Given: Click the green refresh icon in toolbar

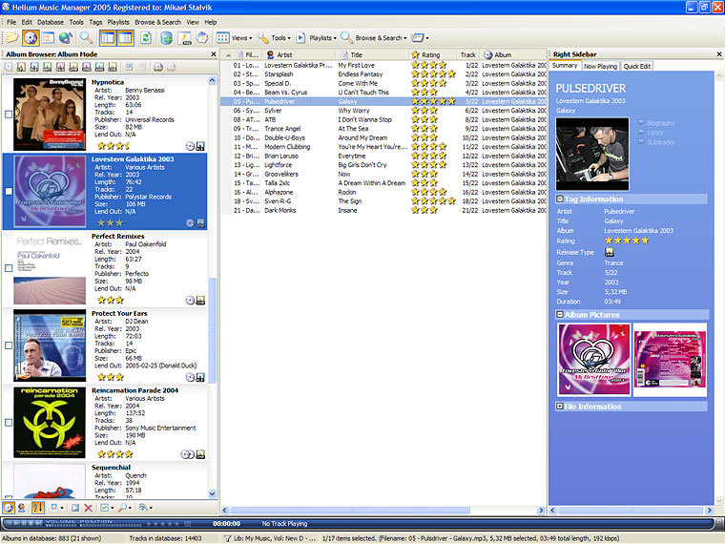Looking at the screenshot, I should 146,38.
